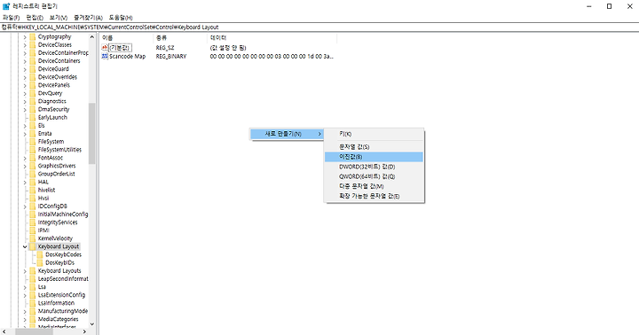Click the Lsa folder icon

(x=33, y=286)
